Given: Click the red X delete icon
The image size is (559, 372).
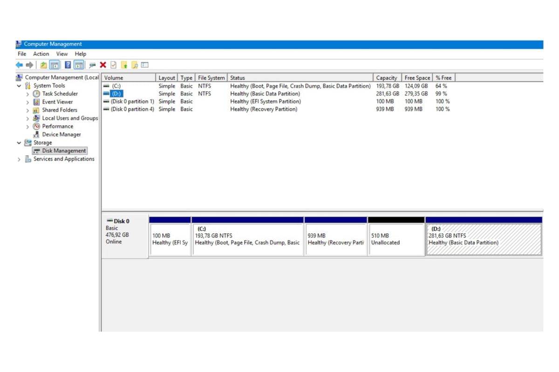Looking at the screenshot, I should pos(103,65).
